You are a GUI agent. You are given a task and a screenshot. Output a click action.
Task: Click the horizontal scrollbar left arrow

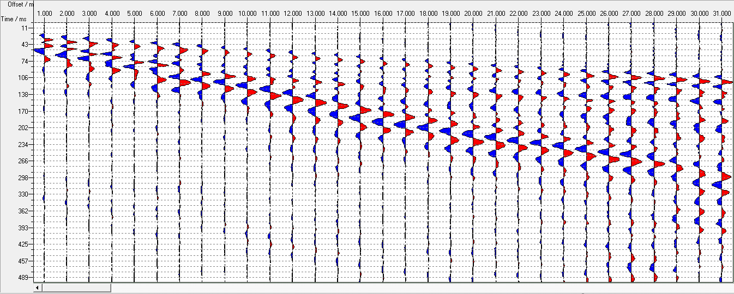(38, 287)
